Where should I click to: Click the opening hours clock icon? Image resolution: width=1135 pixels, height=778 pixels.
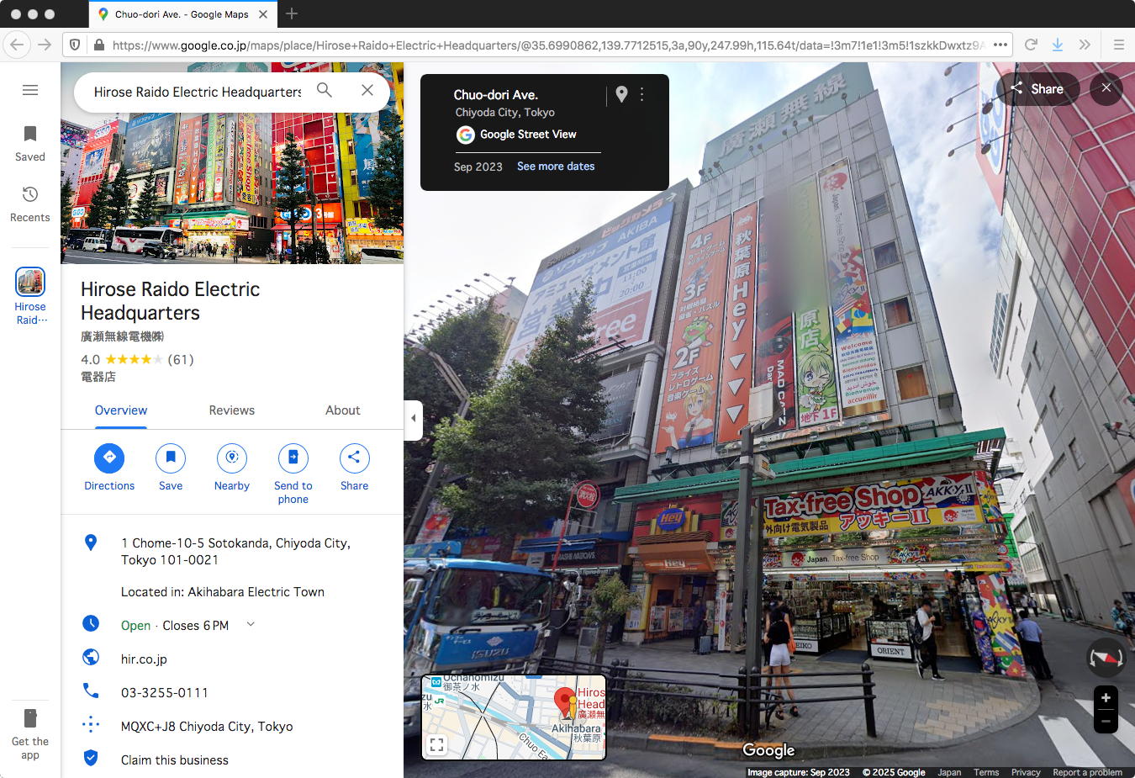[91, 624]
